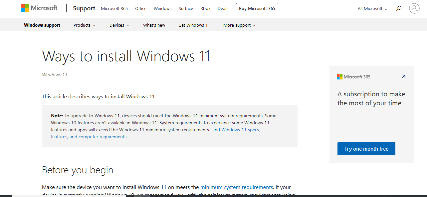The width and height of the screenshot is (427, 197).
Task: Click the Microsoft logo in the header
Action: click(39, 8)
